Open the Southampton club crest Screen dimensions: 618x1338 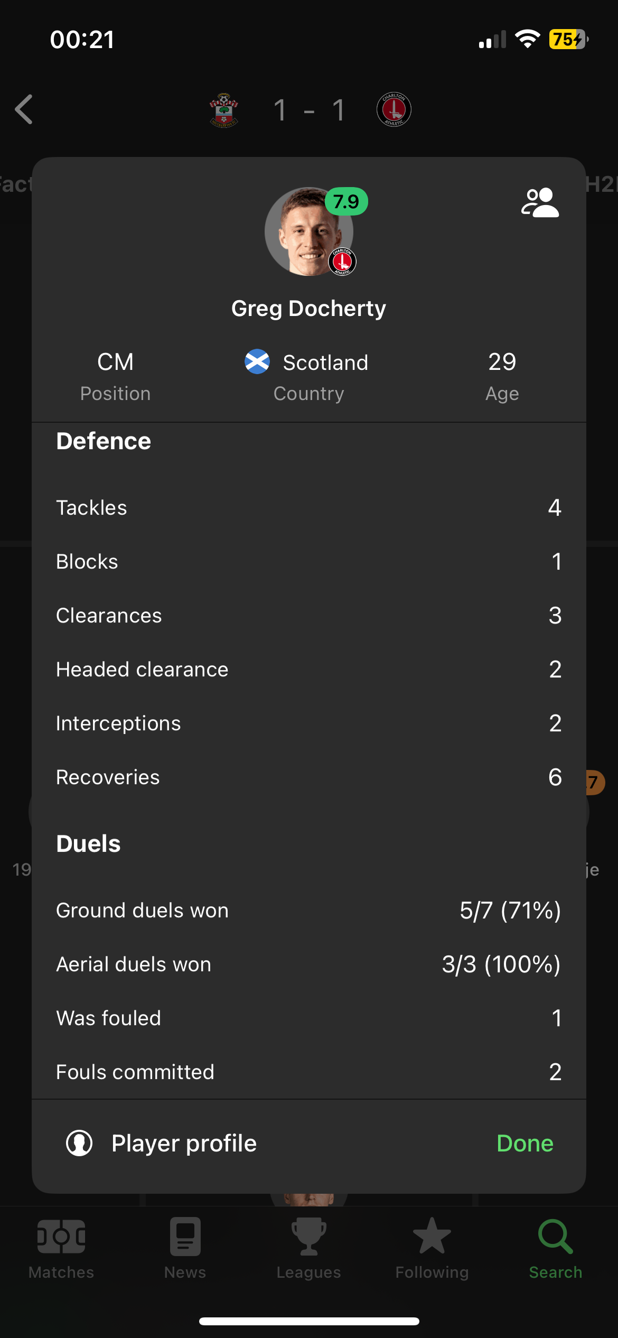coord(224,110)
